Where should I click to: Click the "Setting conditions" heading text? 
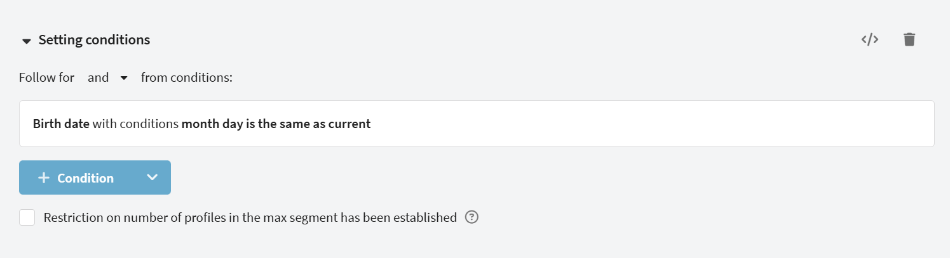94,40
